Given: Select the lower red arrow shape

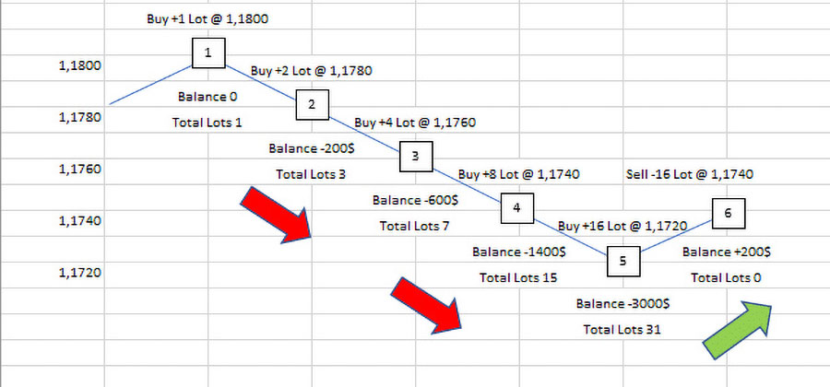Looking at the screenshot, I should [425, 302].
